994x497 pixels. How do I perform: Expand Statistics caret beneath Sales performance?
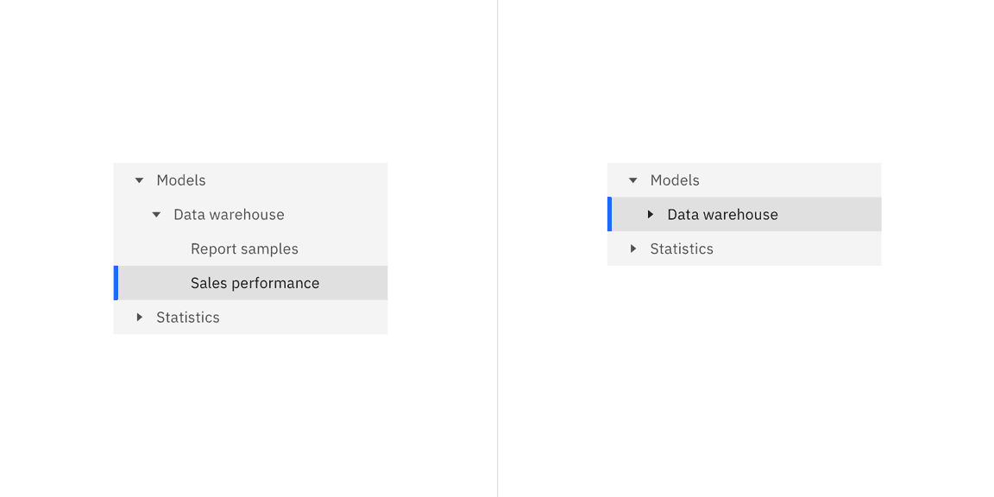point(139,318)
